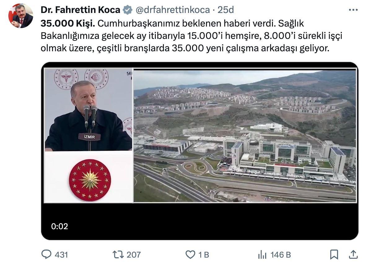Screen dimensions: 368x265
Task: Click the tweet text about 35.000 Kişi
Action: click(191, 36)
